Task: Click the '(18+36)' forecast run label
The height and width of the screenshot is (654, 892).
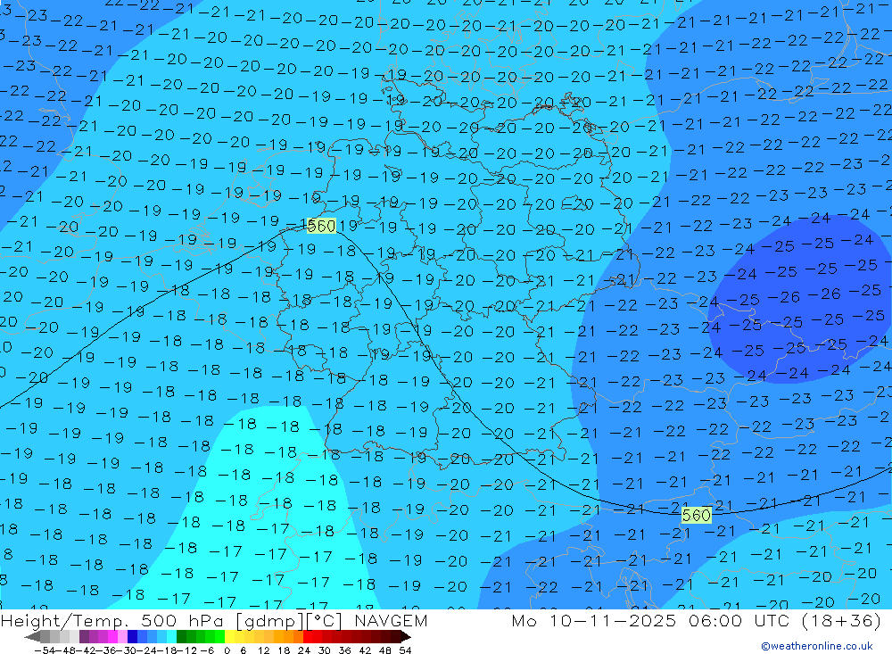Action: click(842, 621)
